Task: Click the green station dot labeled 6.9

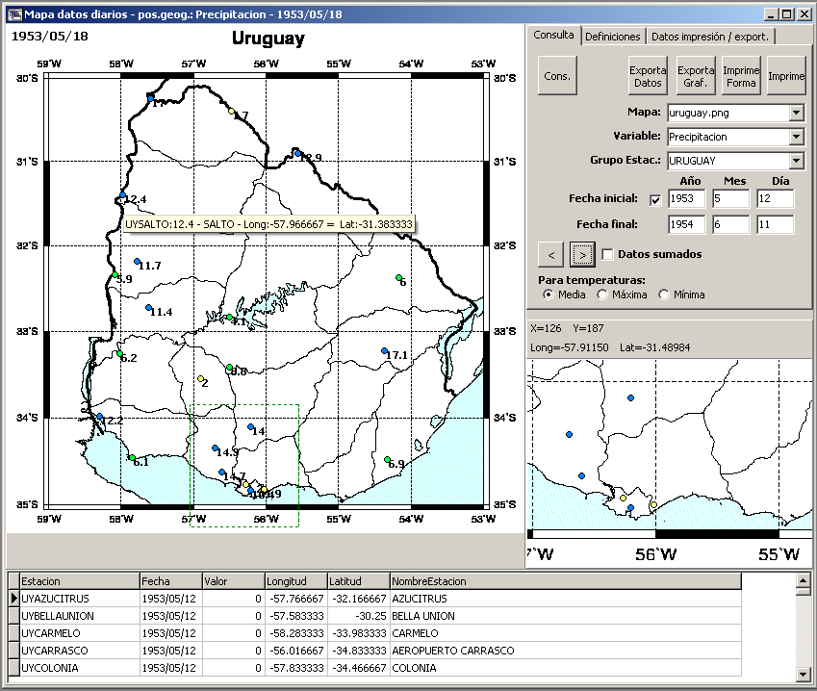Action: pyautogui.click(x=387, y=460)
